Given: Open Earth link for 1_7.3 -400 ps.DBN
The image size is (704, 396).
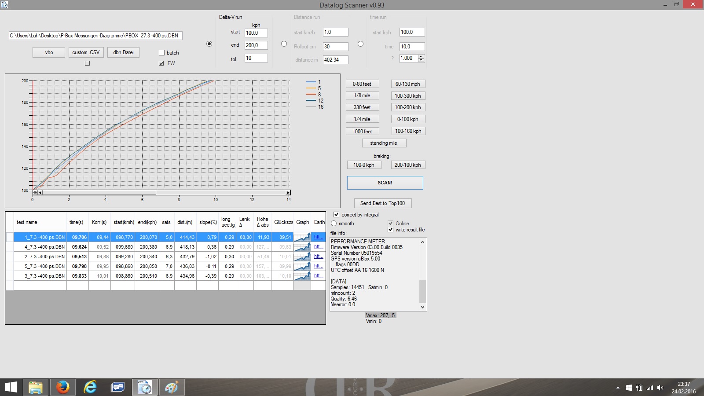Looking at the screenshot, I should pyautogui.click(x=319, y=237).
